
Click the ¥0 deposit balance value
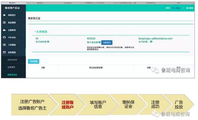point(37,39)
